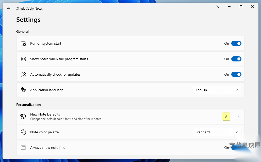Image resolution: width=261 pixels, height=162 pixels.
Task: Click the Always show note title icon
Action: tap(23, 148)
